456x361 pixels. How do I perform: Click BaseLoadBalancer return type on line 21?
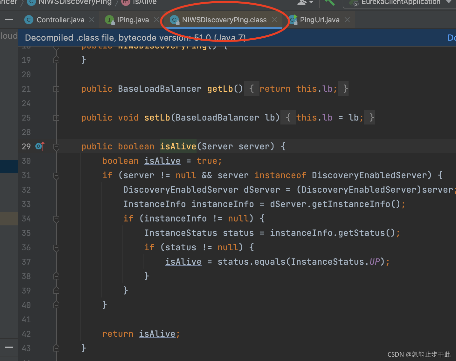coord(160,89)
